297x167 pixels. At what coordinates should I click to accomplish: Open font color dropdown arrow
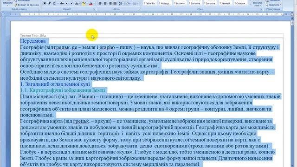(94, 4)
